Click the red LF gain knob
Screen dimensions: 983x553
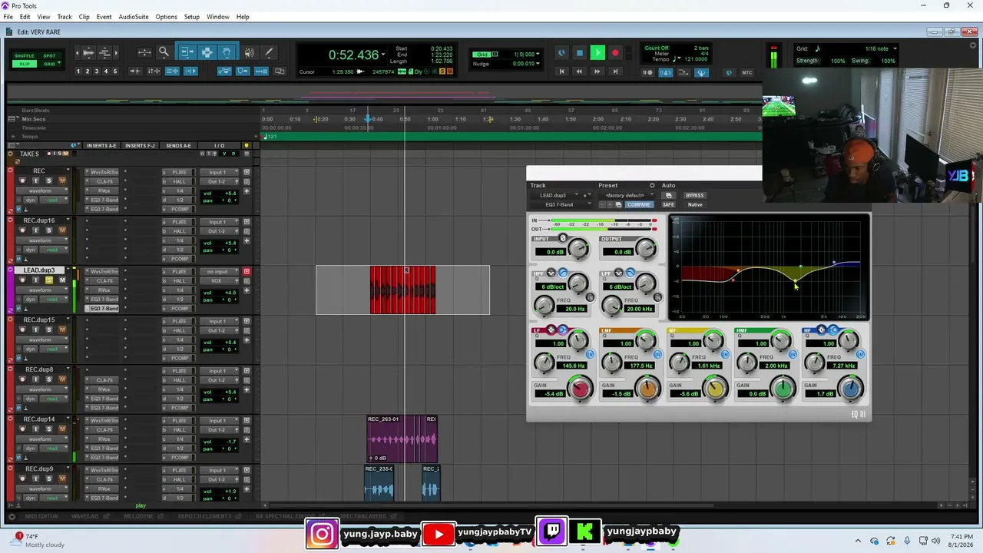pyautogui.click(x=581, y=389)
